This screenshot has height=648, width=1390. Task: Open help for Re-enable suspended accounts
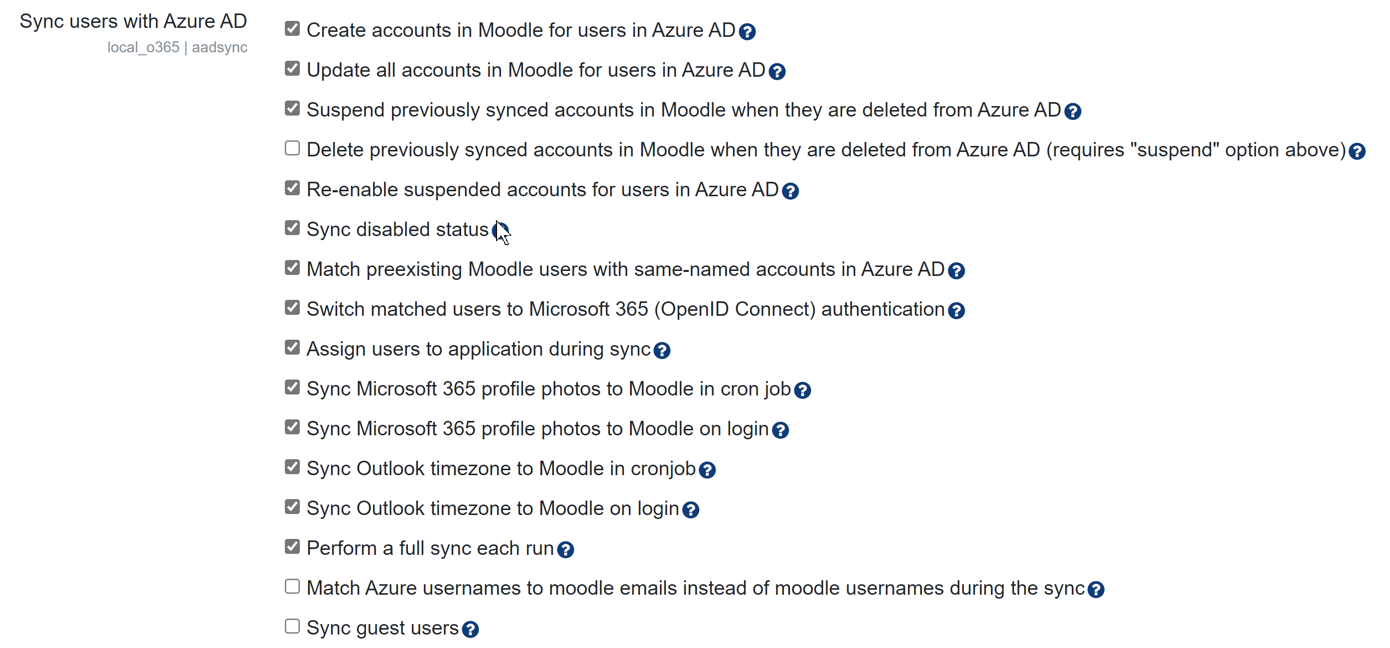790,191
